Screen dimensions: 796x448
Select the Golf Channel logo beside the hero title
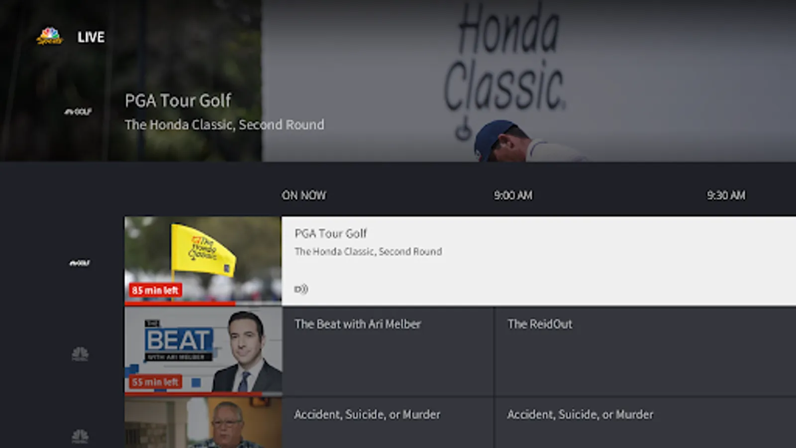pyautogui.click(x=78, y=112)
